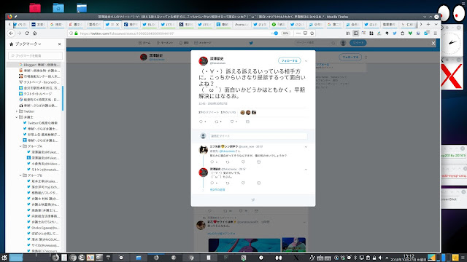
Task: Switch to the tab labeled (15)
Action: pyautogui.click(x=205, y=24)
